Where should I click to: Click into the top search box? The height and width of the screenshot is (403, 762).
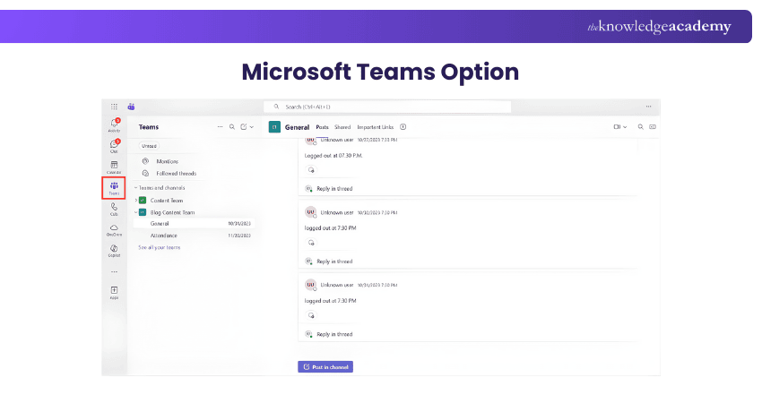click(387, 107)
